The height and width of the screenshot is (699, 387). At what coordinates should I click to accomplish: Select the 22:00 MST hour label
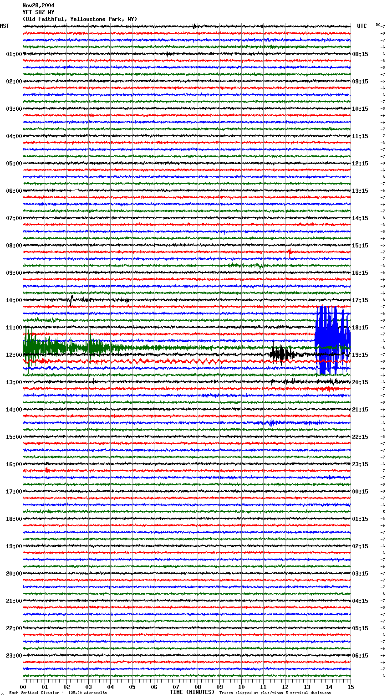pyautogui.click(x=14, y=628)
